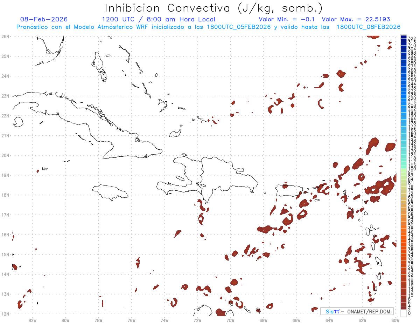Click the '21N' latitude label
This screenshot has height=325, width=420.
(5, 135)
